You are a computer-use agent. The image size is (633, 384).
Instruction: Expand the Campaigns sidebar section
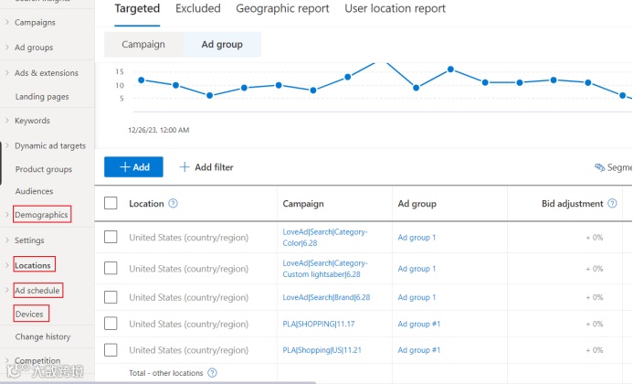point(7,21)
